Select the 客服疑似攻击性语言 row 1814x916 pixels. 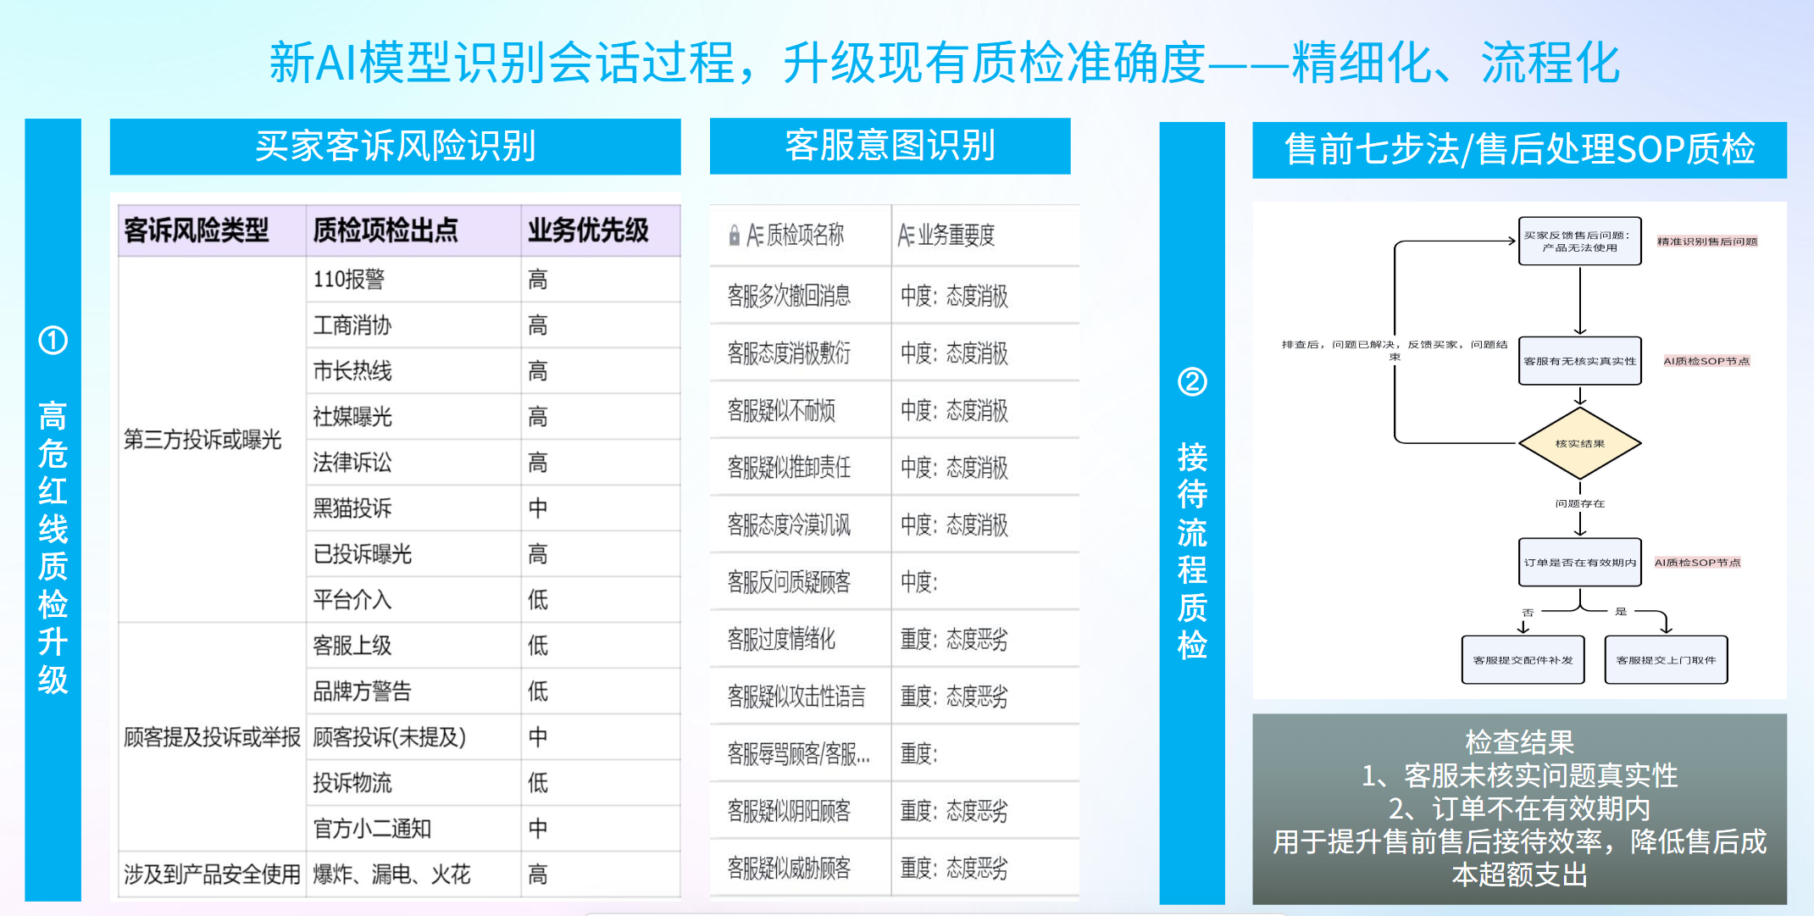coord(895,696)
